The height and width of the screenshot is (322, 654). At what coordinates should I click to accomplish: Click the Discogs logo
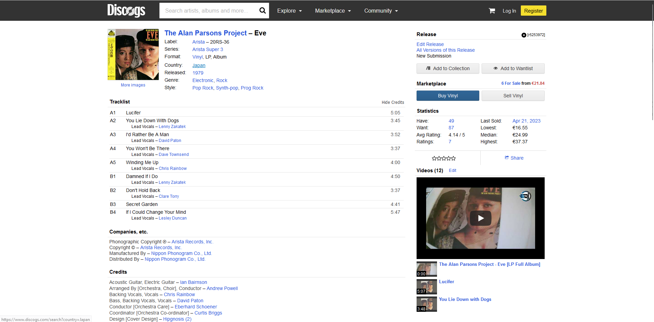(x=126, y=11)
